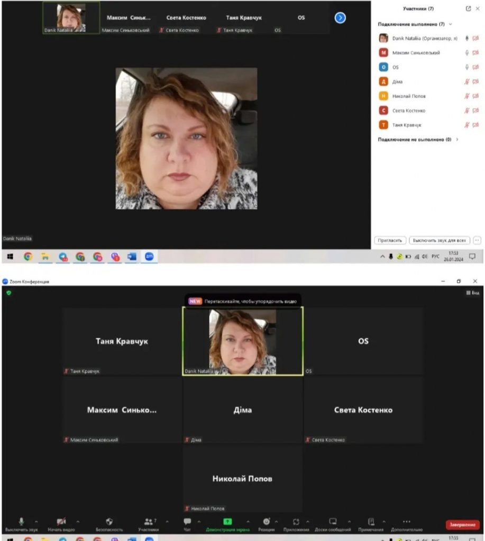The height and width of the screenshot is (541, 485).
Task: Expand the 'Подключение не выполнено (0)' section
Action: [x=457, y=139]
